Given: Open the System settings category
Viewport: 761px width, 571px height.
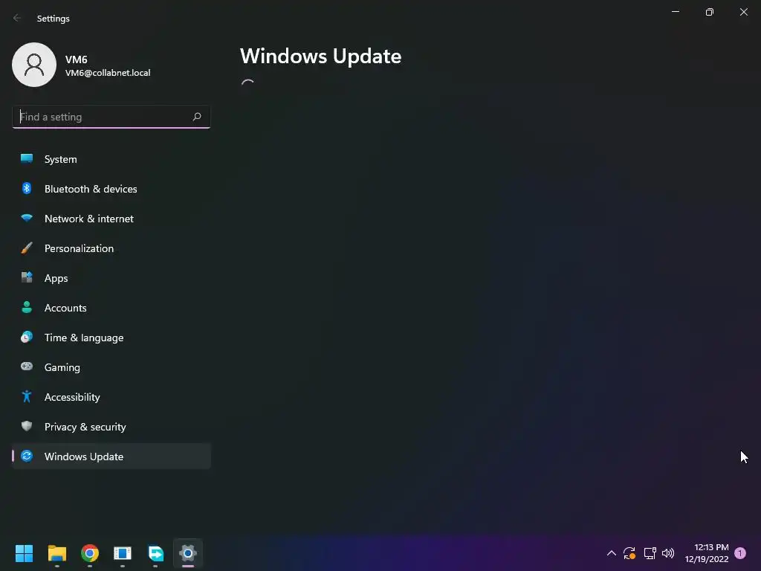Looking at the screenshot, I should [111, 159].
